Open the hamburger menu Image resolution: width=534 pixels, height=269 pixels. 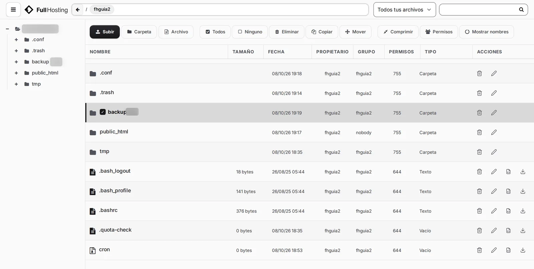13,10
